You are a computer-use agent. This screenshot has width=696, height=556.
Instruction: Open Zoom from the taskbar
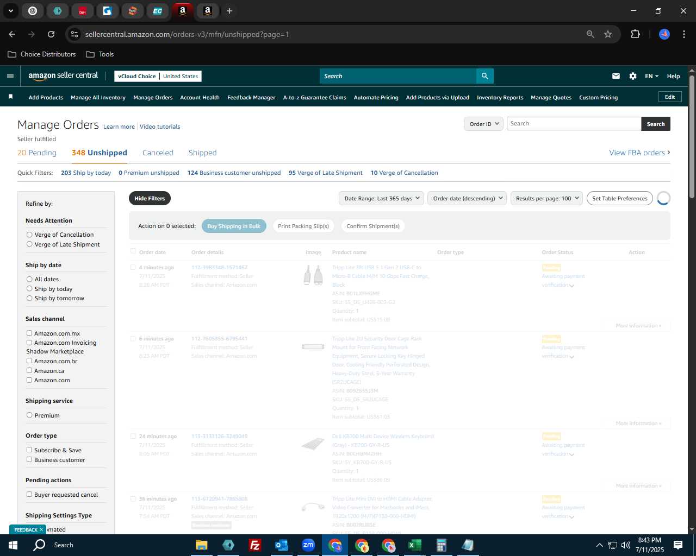308,545
